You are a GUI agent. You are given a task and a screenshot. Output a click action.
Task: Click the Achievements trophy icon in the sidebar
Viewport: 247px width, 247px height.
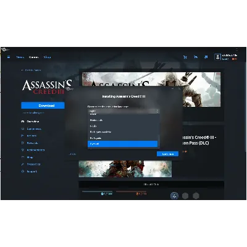(23, 150)
